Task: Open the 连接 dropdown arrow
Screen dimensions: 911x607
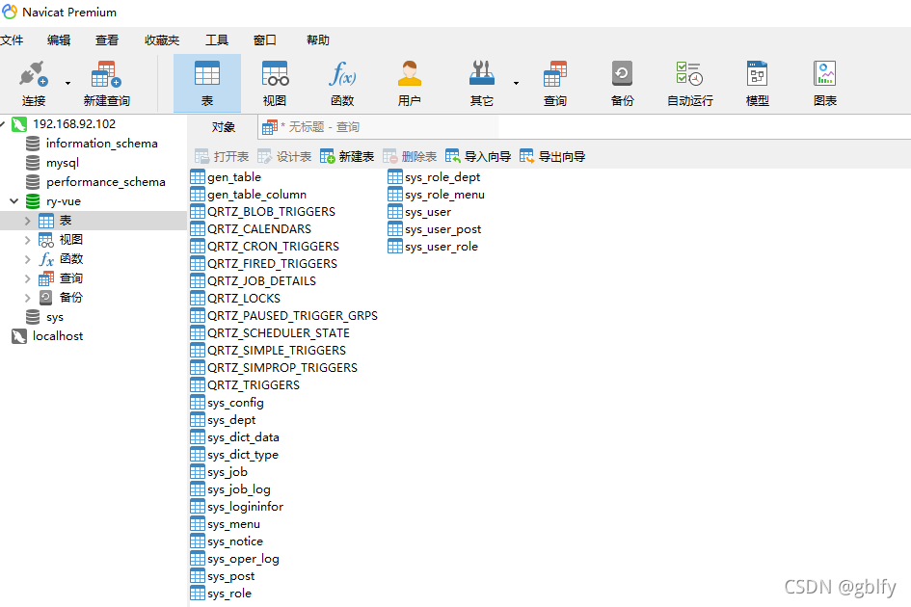Action: [68, 84]
